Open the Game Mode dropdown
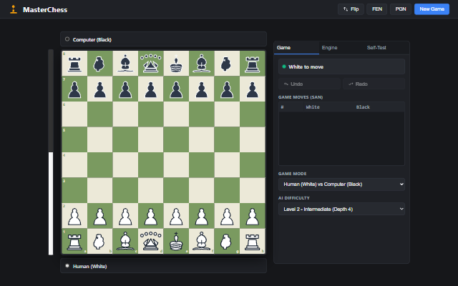The height and width of the screenshot is (286, 458). 341,184
